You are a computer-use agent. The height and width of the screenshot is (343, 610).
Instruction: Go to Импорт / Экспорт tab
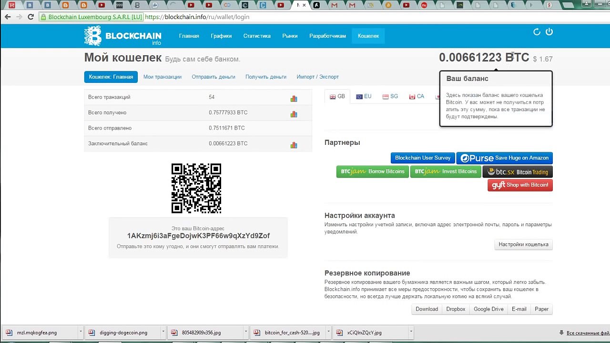[x=318, y=77]
